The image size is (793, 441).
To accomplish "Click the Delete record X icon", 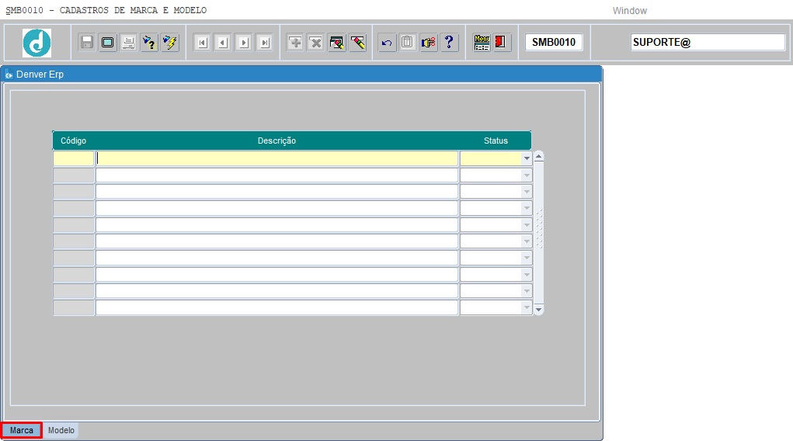I will [316, 43].
